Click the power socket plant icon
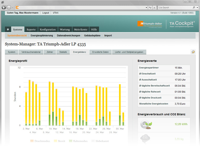The image size is (200, 146). tap(146, 124)
